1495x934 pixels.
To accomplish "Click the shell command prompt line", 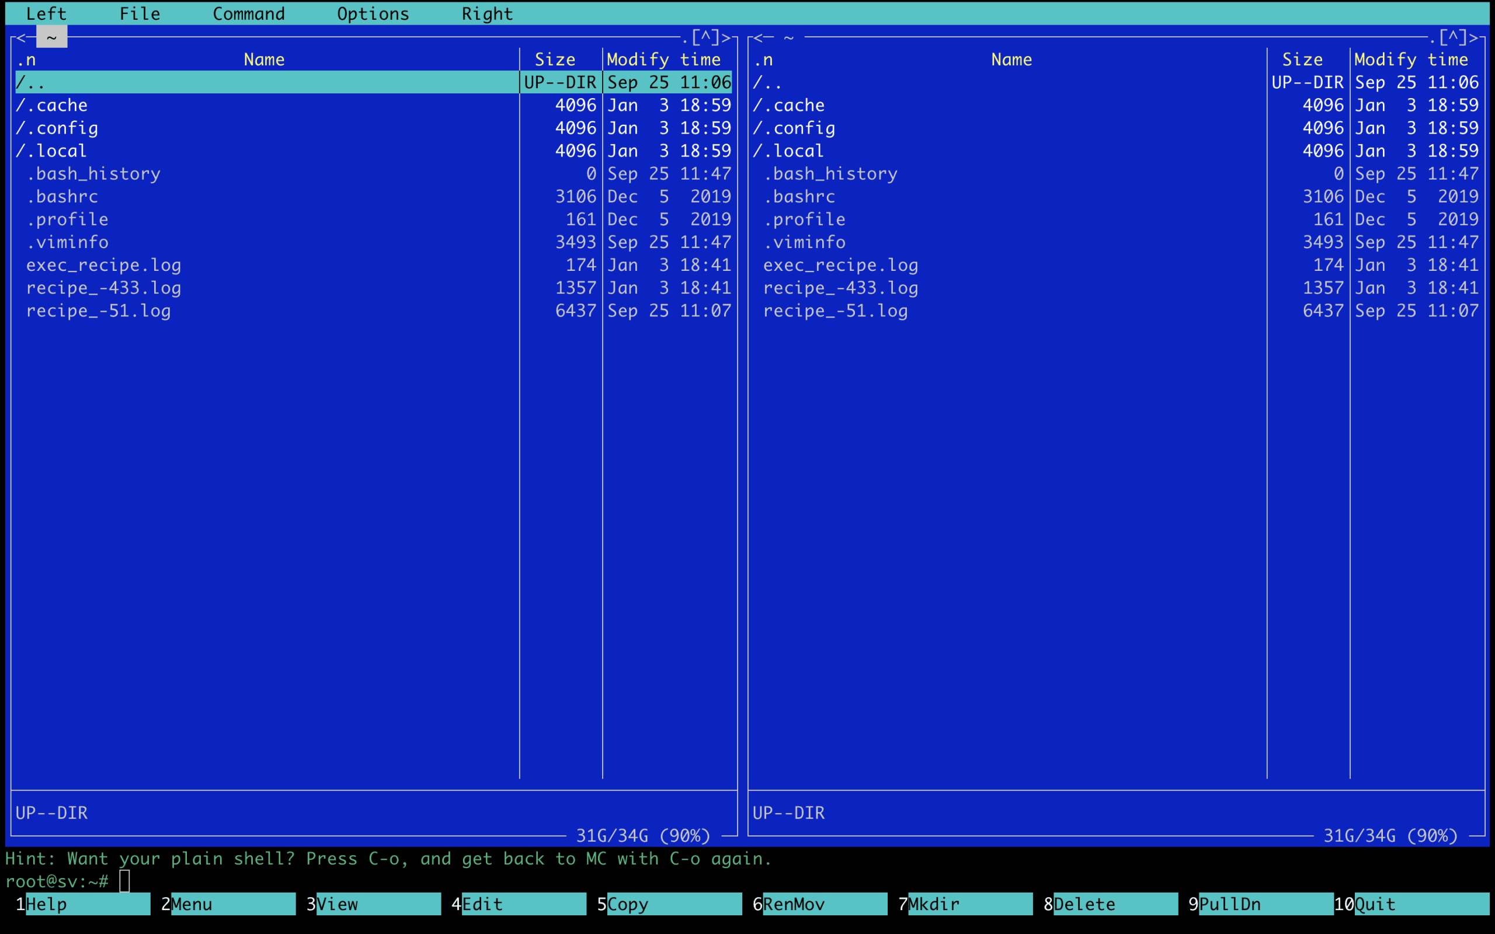I will pyautogui.click(x=371, y=881).
